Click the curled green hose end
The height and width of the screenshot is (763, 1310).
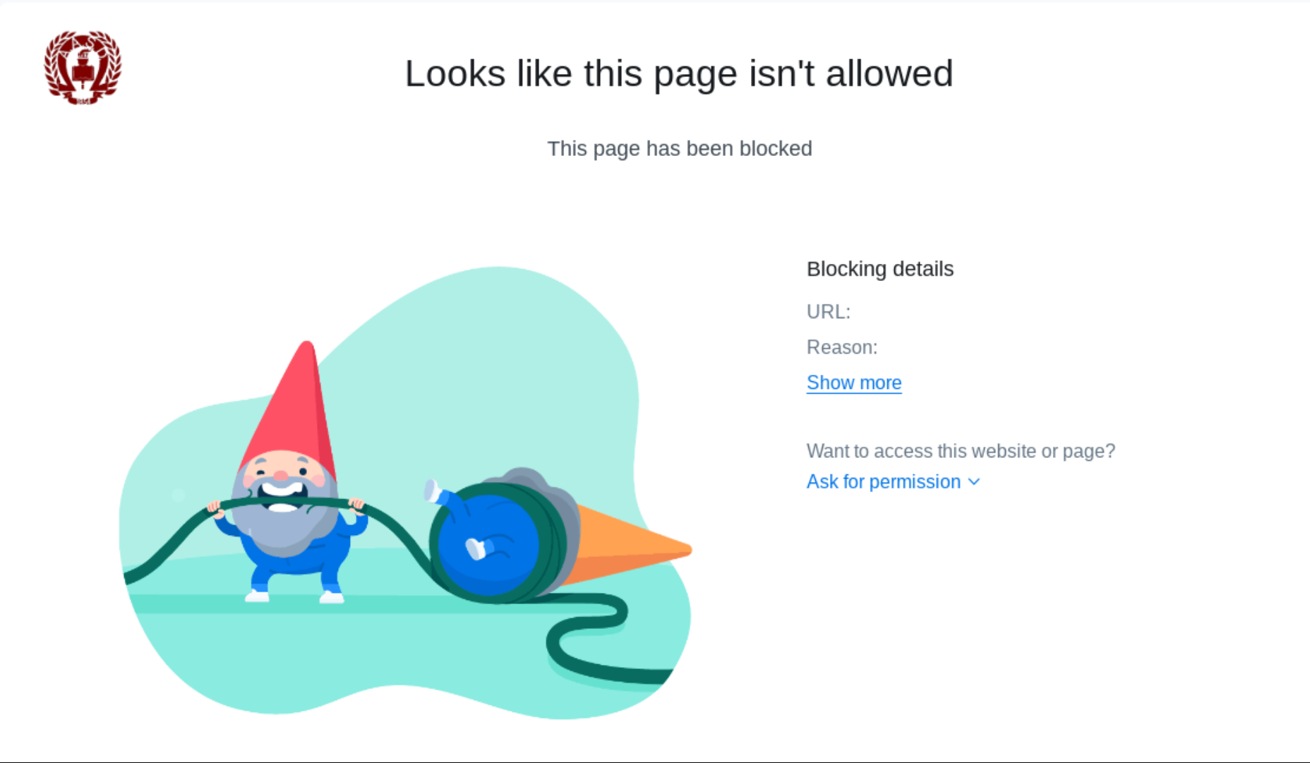pos(586,639)
